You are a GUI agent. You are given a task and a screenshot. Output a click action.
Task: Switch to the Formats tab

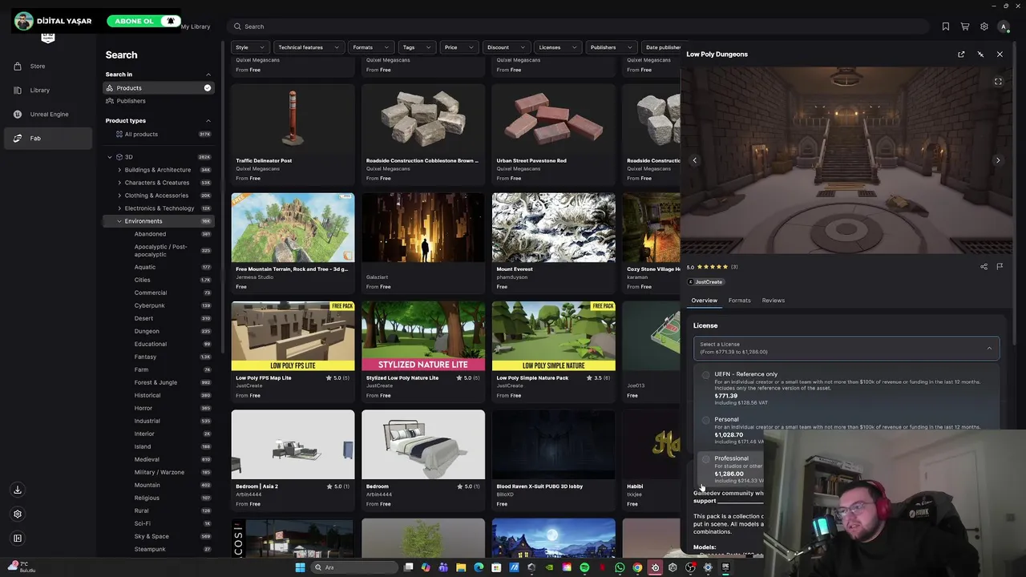tap(739, 301)
